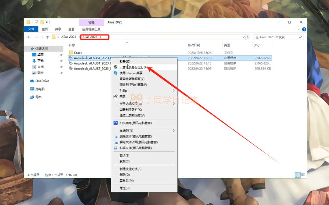The image size is (329, 205).
Task: Choose 复制(C) from the context menu
Action: pos(144,161)
